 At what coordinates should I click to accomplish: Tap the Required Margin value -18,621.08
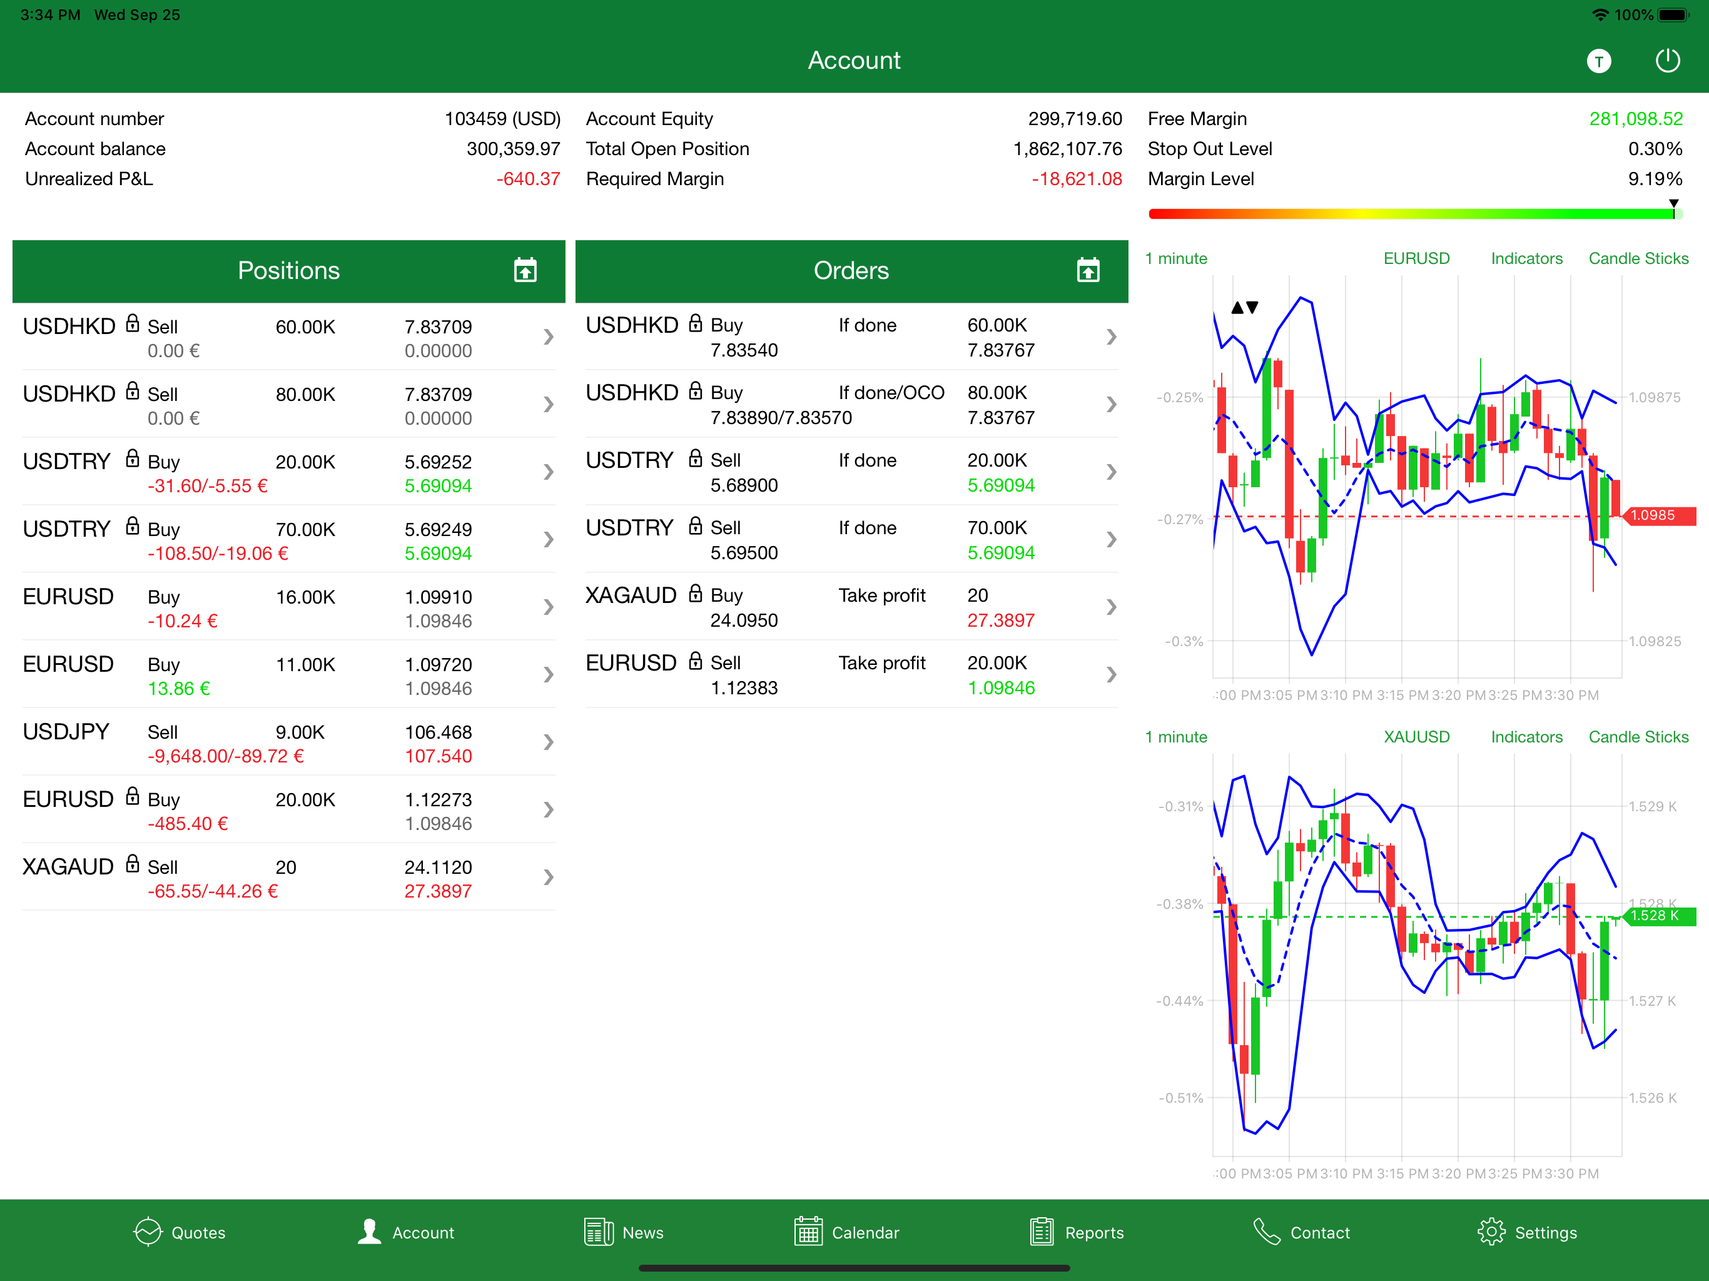[1076, 180]
